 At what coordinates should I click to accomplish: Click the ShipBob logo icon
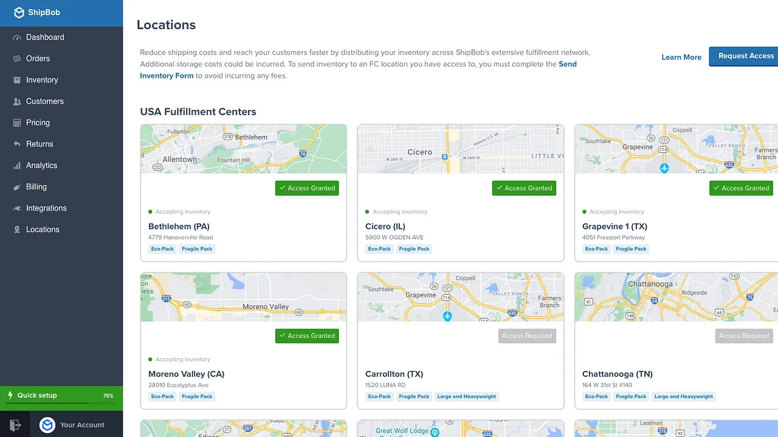pos(19,13)
